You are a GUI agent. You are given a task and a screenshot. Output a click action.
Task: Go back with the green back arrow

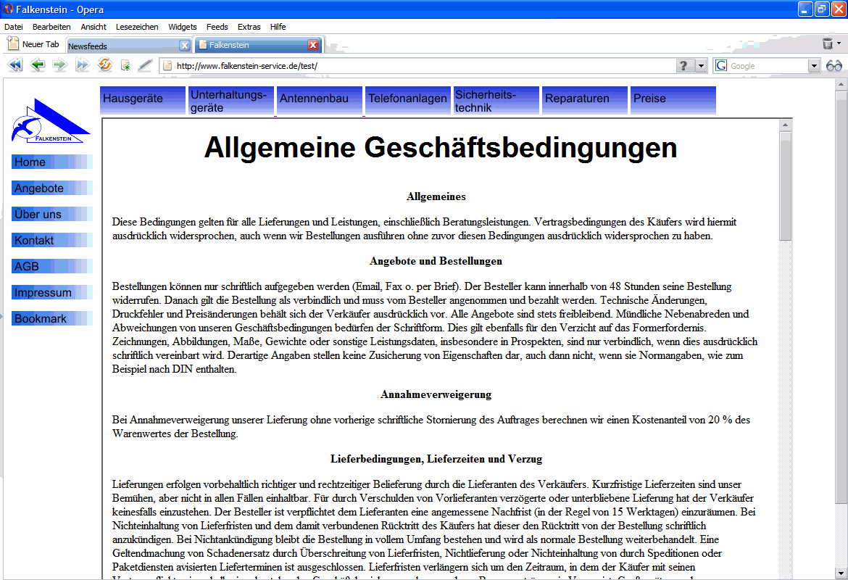[x=37, y=65]
